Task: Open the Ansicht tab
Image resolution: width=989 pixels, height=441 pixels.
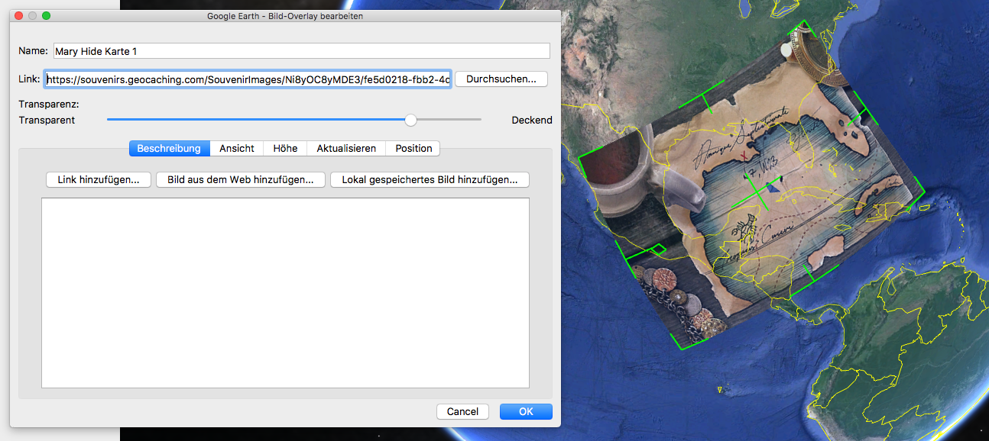Action: pos(237,148)
